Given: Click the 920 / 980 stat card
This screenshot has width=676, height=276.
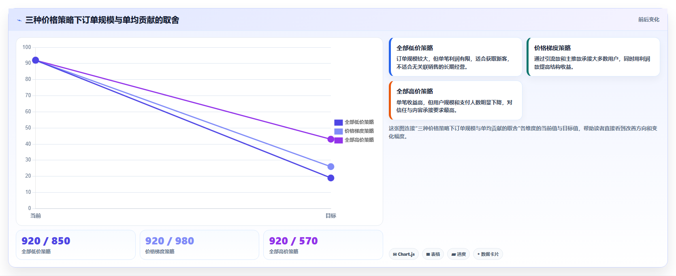Looking at the screenshot, I should (x=199, y=245).
